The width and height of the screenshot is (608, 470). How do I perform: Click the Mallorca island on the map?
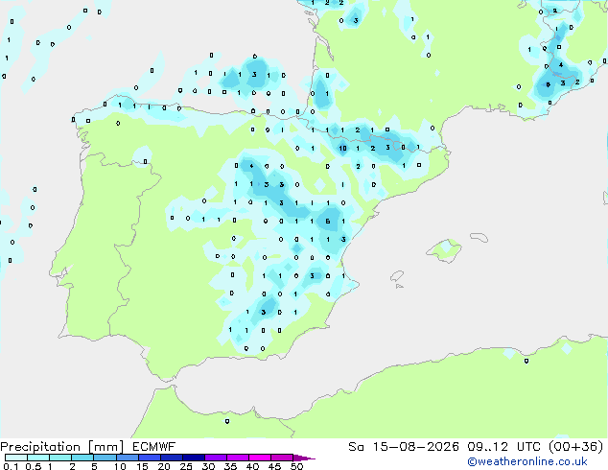(445, 250)
